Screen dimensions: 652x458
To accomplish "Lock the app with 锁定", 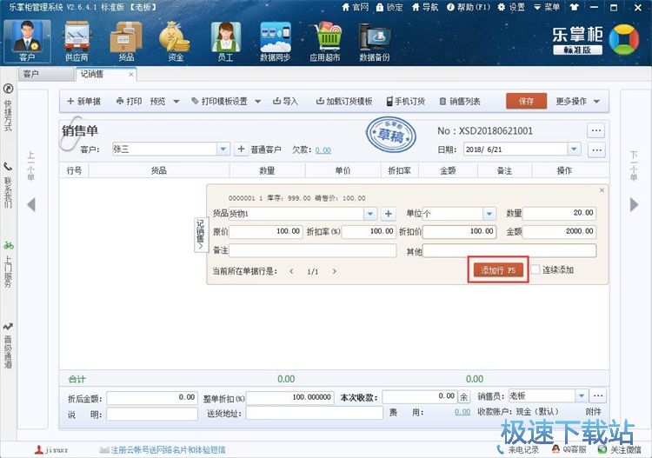I will click(x=389, y=7).
